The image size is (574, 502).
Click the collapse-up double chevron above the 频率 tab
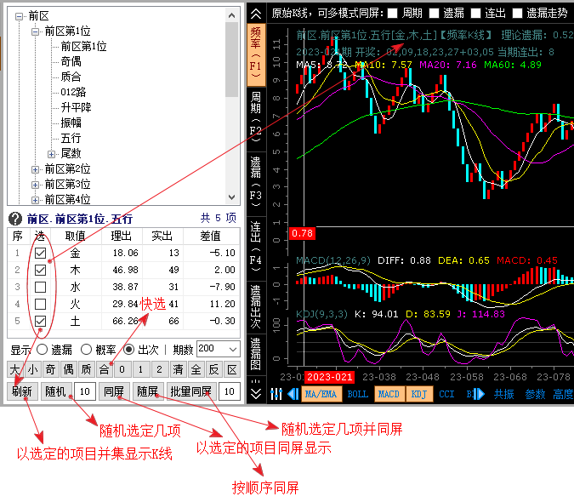click(x=256, y=13)
